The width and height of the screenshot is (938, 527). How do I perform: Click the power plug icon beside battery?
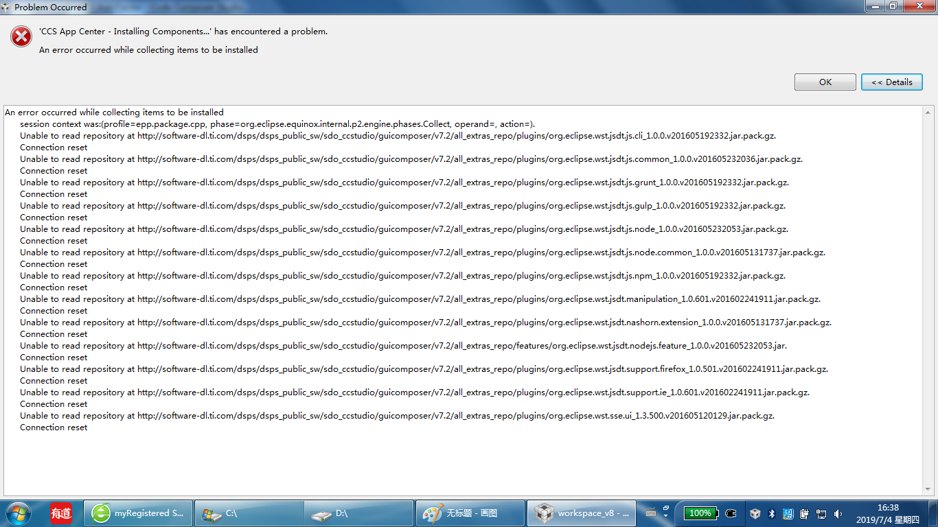(x=731, y=513)
